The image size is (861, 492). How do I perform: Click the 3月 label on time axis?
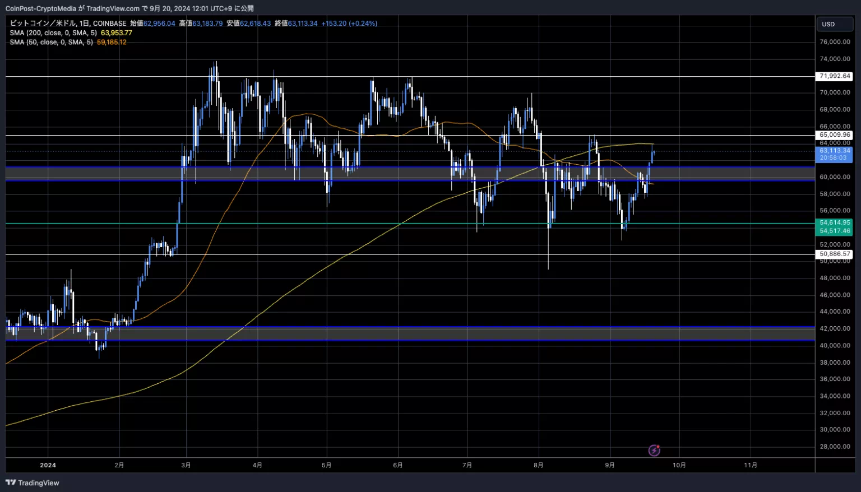[x=186, y=465]
